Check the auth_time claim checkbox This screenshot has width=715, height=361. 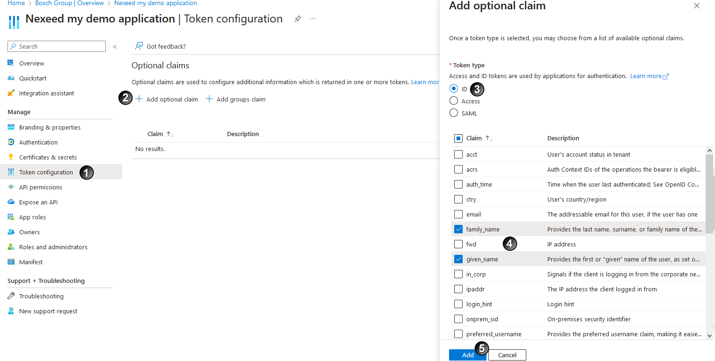(458, 184)
